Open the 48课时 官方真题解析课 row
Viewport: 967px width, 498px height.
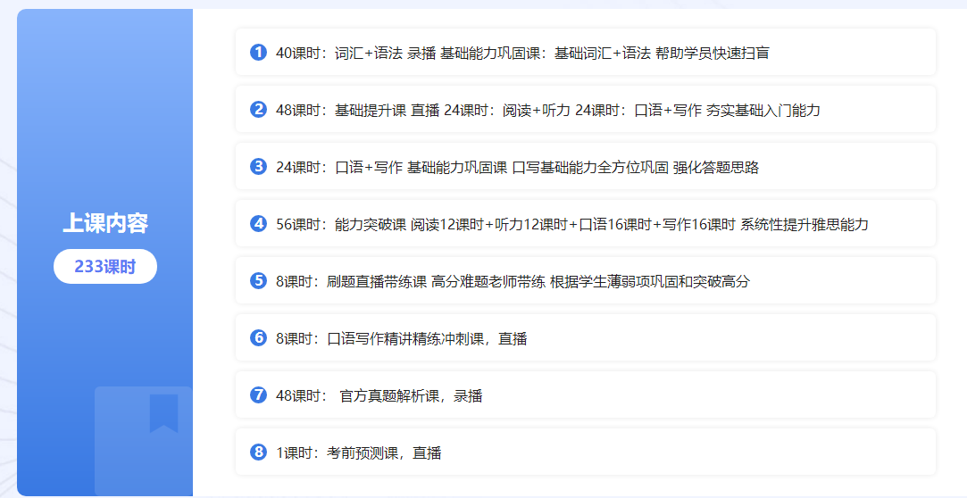click(x=585, y=395)
